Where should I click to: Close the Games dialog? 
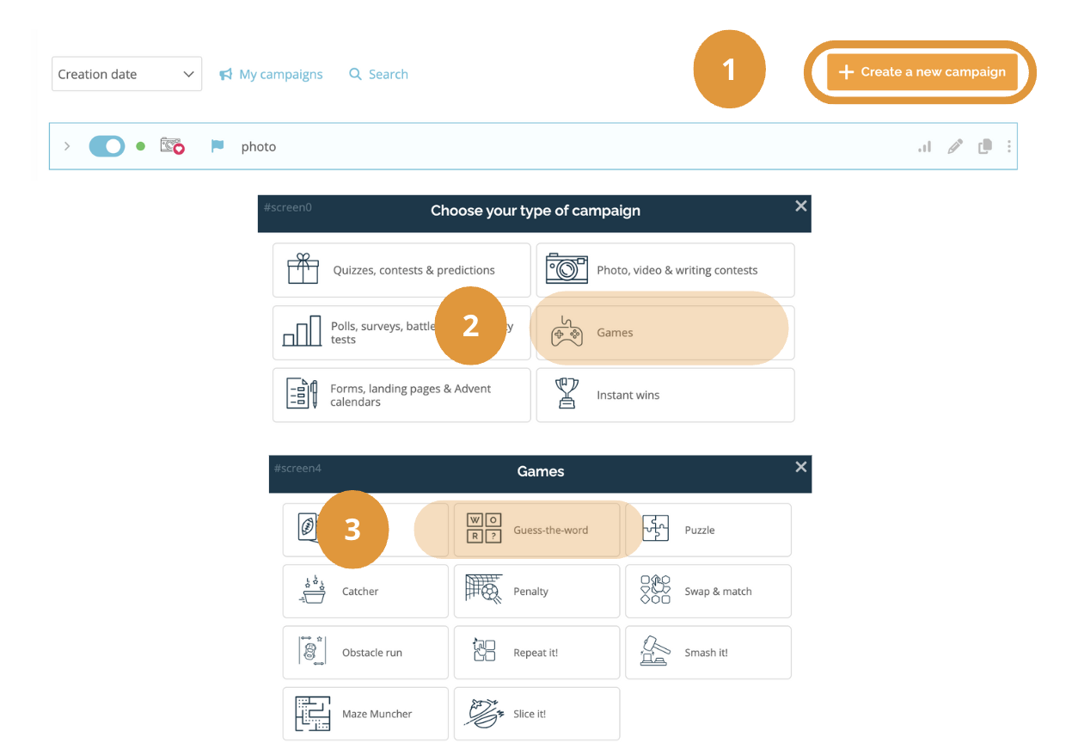(x=800, y=467)
